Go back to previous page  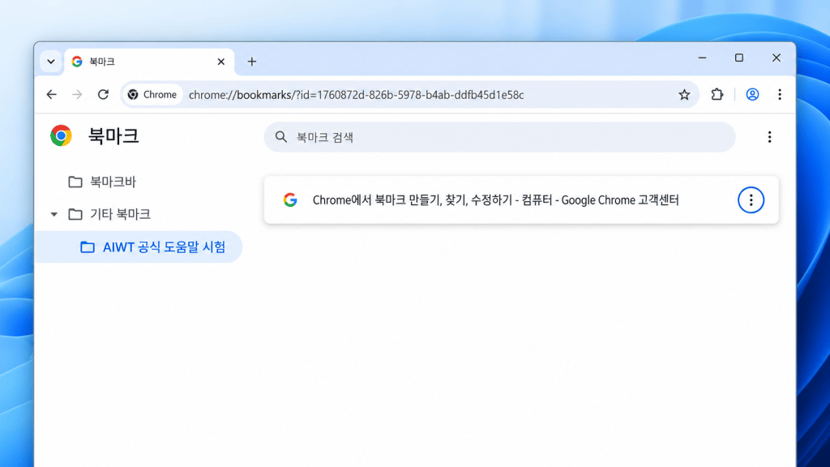point(51,94)
